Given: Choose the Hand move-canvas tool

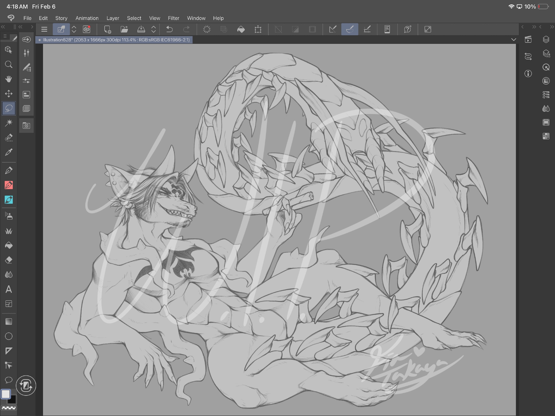Looking at the screenshot, I should point(9,79).
